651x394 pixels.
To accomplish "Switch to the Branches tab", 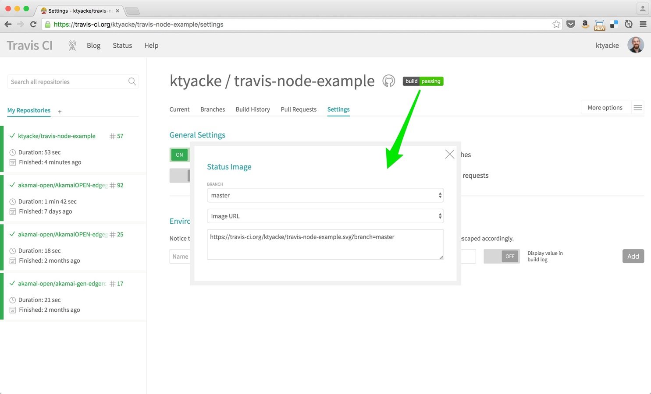I will click(x=213, y=109).
